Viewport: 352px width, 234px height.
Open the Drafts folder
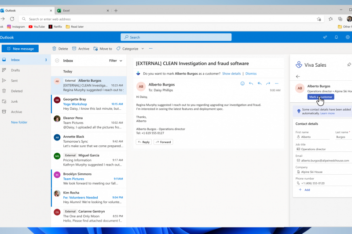pyautogui.click(x=15, y=70)
